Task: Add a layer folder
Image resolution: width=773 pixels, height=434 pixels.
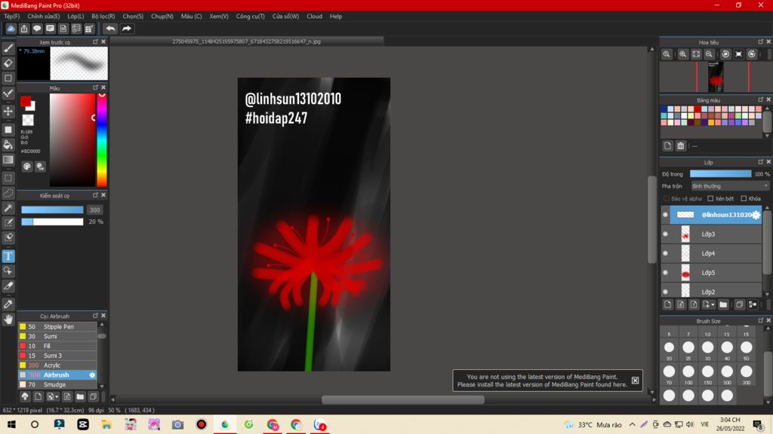Action: point(723,304)
